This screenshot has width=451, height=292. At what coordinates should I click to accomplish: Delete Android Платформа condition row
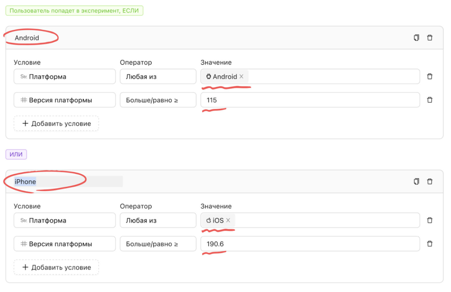(x=430, y=76)
